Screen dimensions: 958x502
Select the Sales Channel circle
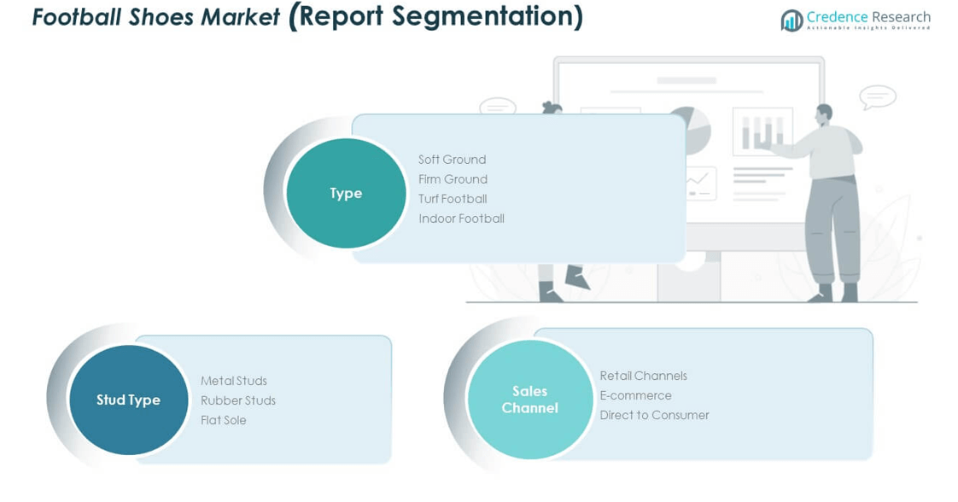529,400
